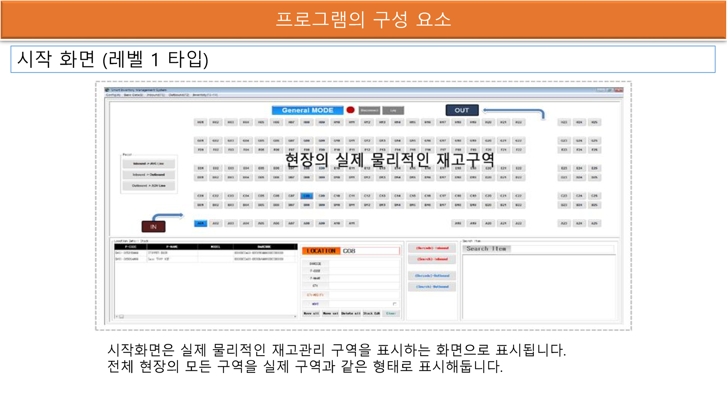Open the Inbound(F1) menu
Screen dimensions: 727x409
click(156, 95)
